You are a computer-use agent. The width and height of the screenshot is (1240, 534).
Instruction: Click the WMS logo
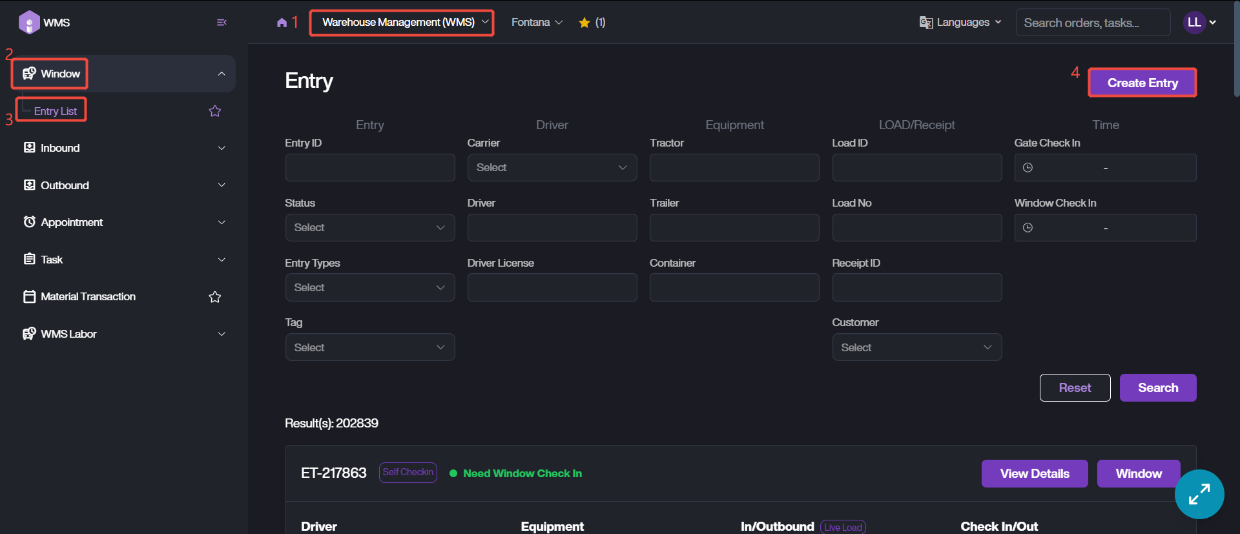29,23
